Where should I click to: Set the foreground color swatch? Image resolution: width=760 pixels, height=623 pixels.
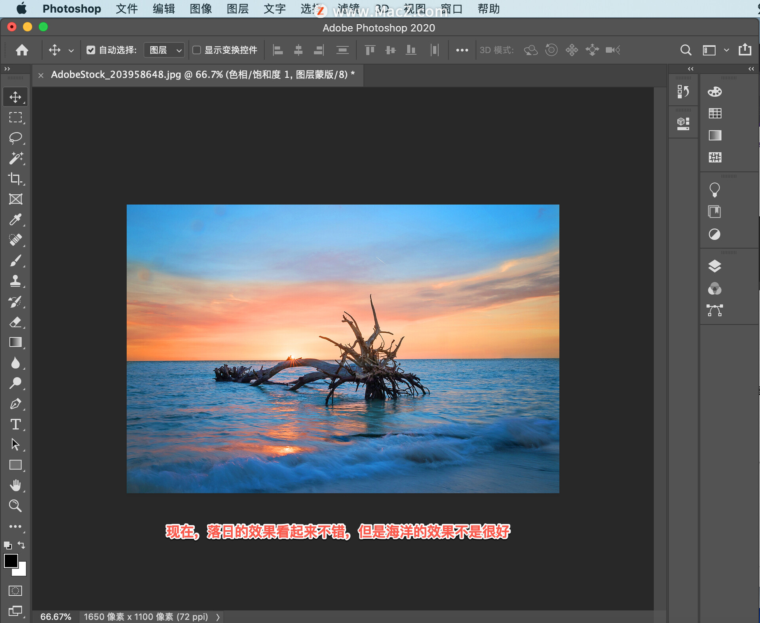[11, 561]
